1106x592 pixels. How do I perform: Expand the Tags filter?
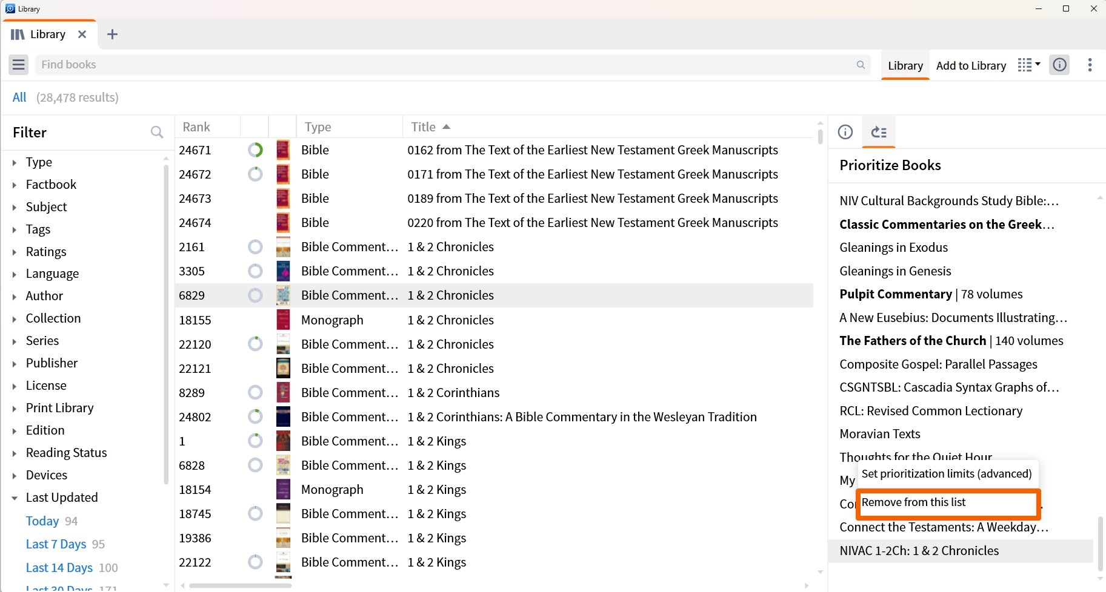point(15,229)
